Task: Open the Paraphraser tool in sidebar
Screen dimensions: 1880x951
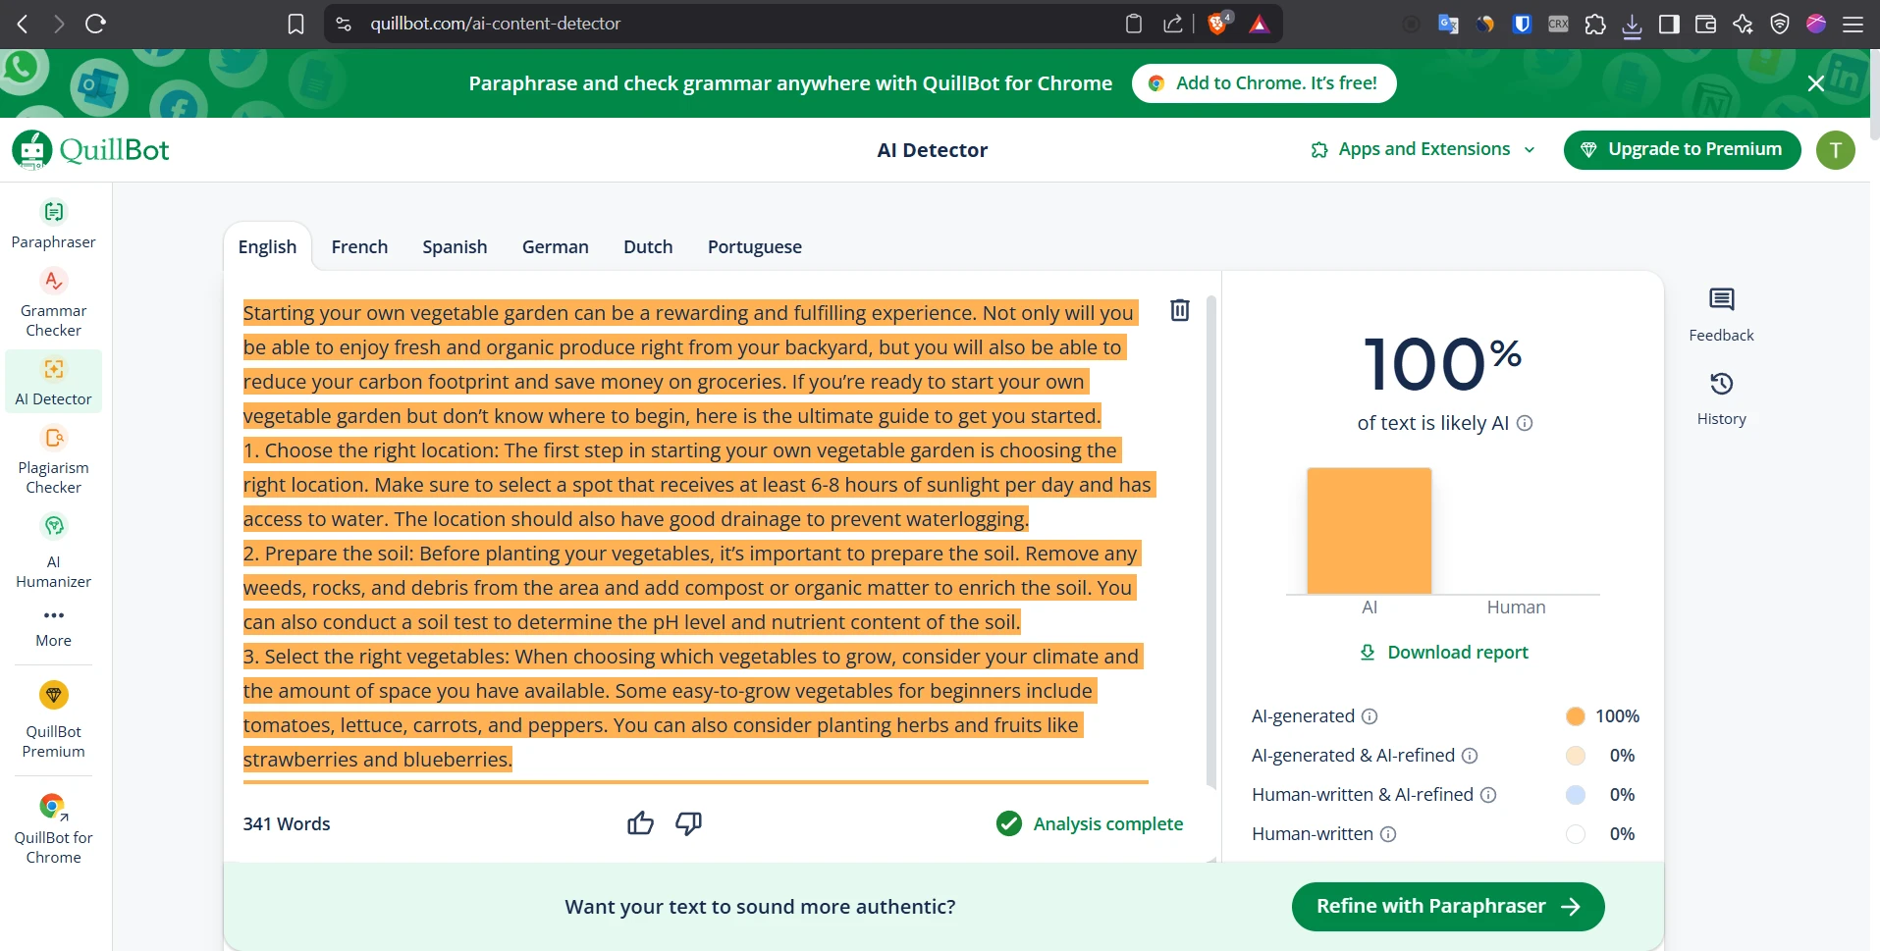Action: [x=53, y=225]
